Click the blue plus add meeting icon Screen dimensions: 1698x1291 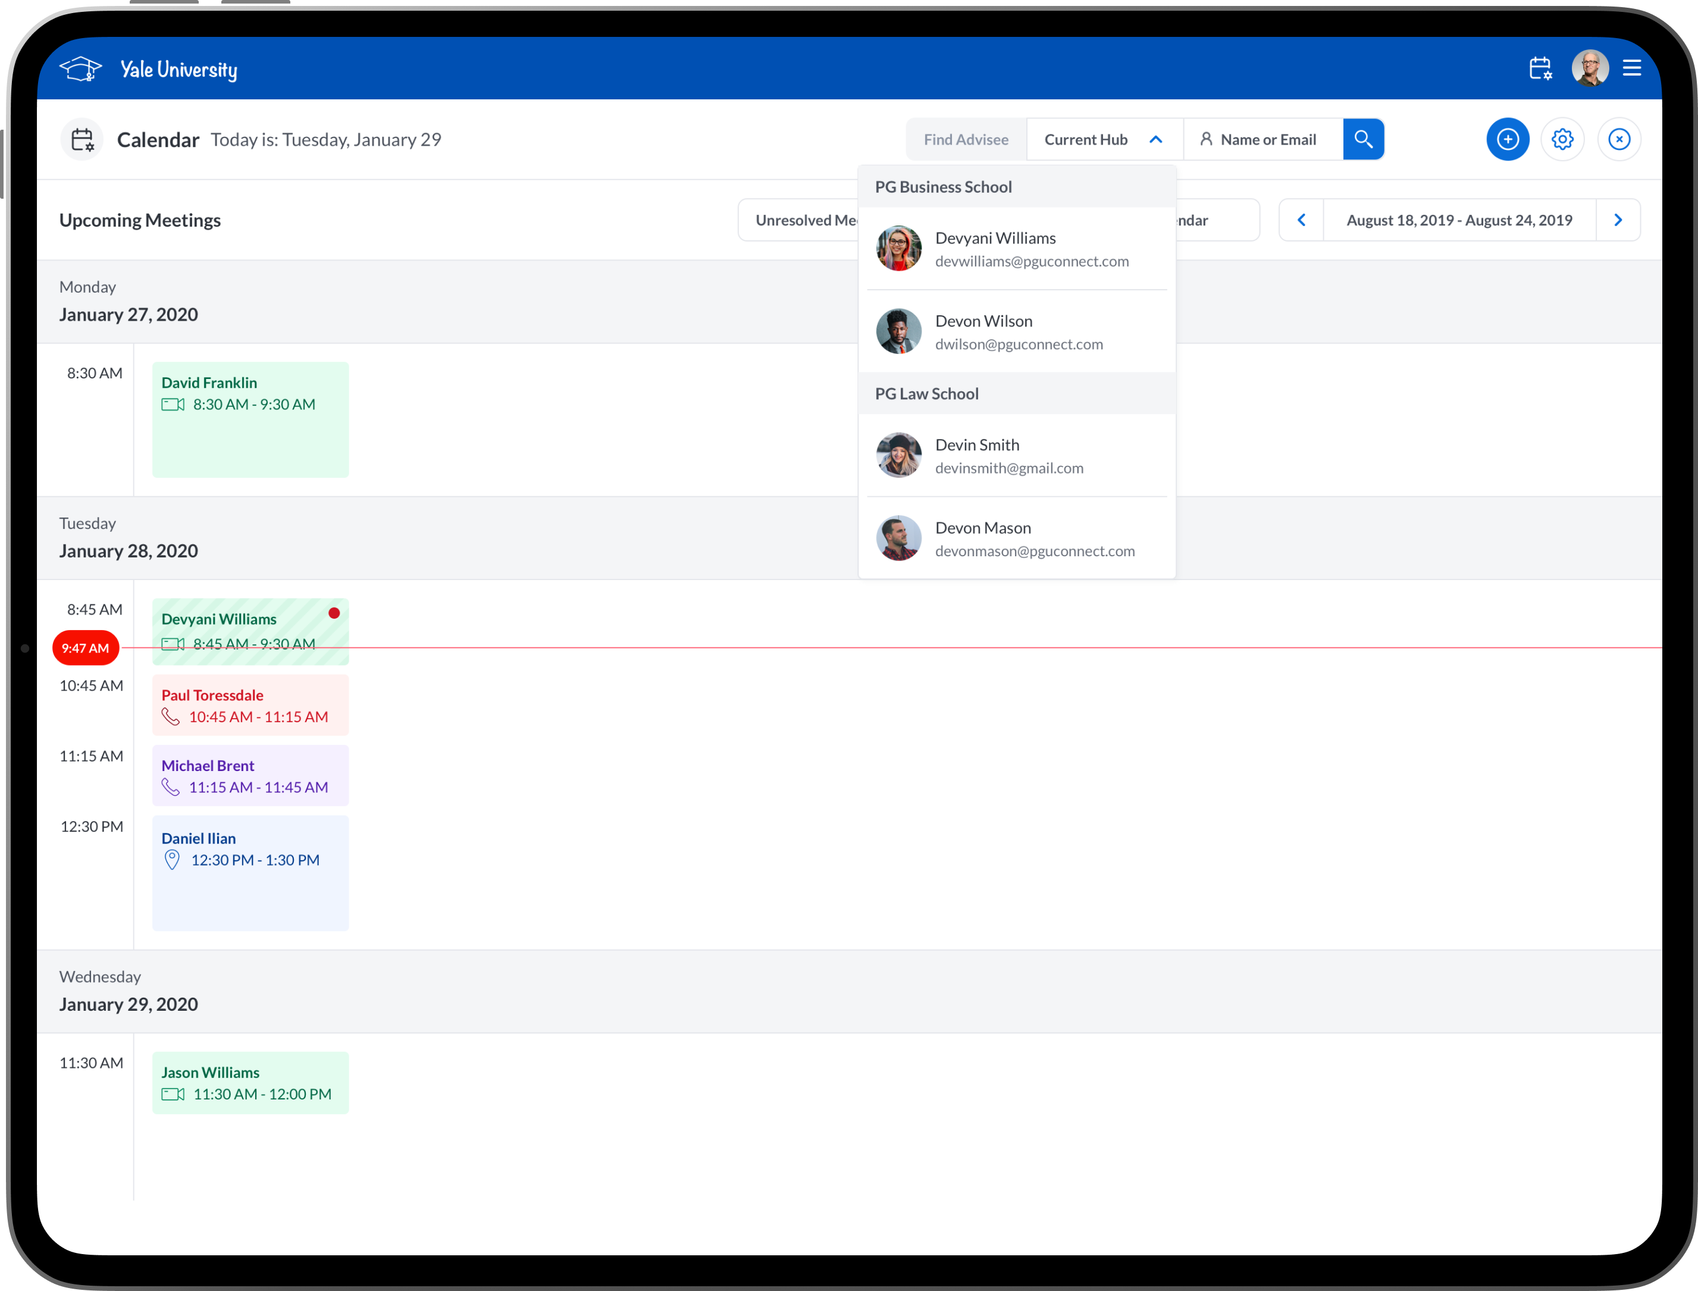[1508, 139]
